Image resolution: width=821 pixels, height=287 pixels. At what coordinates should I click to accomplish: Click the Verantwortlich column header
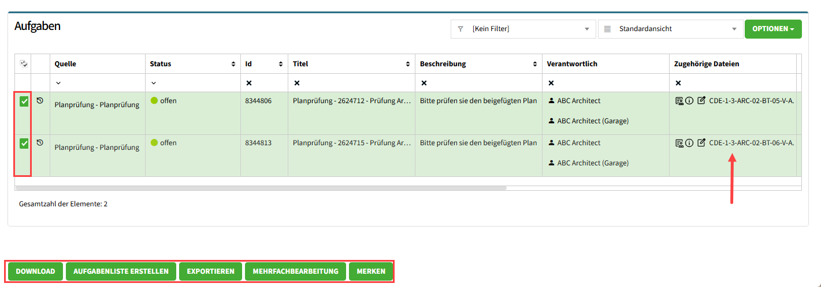click(x=605, y=64)
